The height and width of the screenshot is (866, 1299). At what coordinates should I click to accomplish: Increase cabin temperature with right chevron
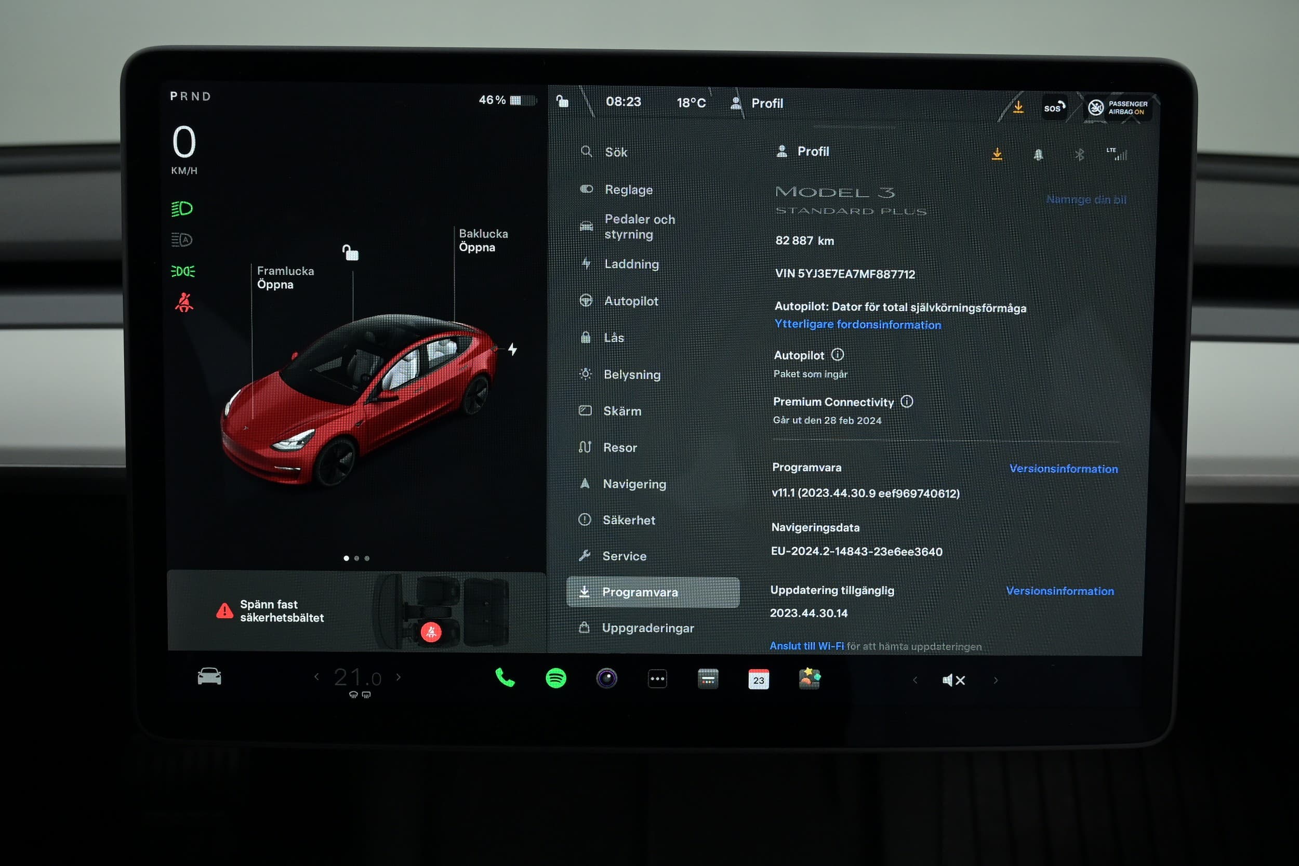point(399,677)
